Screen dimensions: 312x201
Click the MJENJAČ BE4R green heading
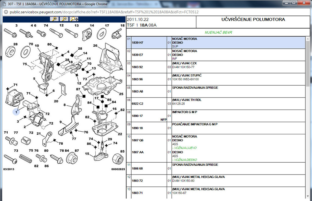click(218, 32)
